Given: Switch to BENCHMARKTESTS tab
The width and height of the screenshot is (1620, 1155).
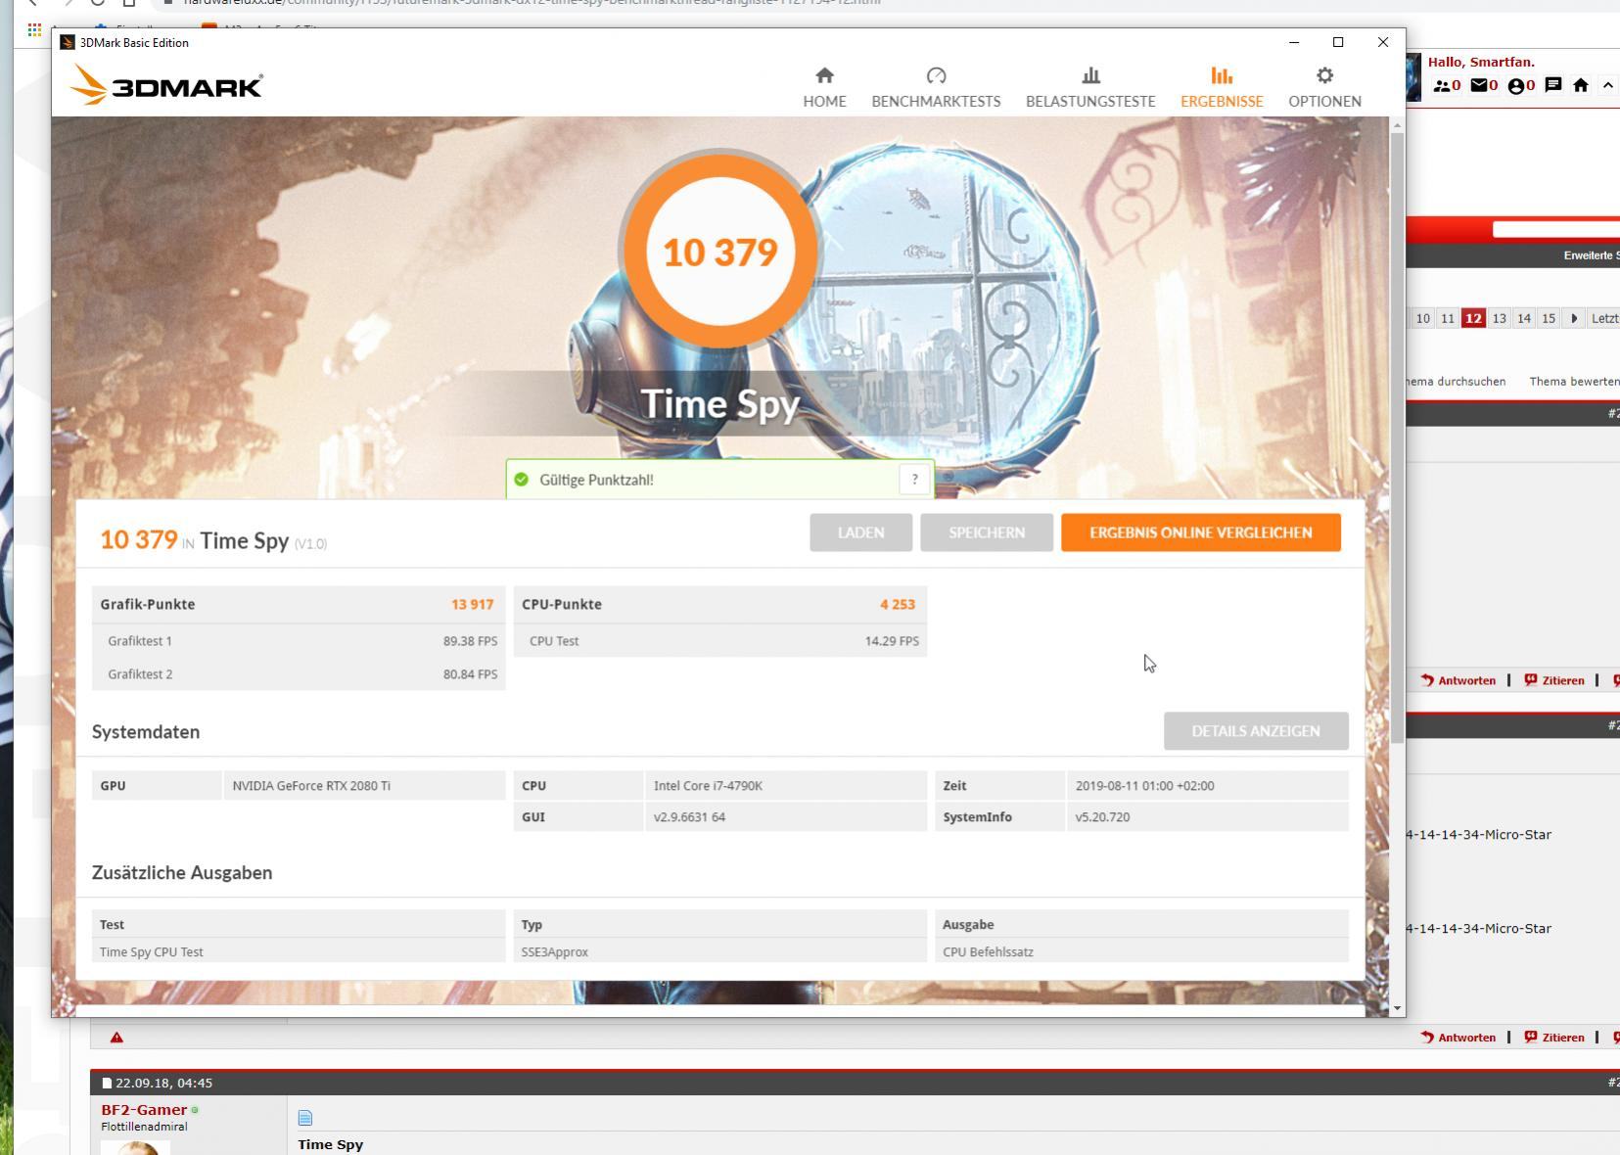Looking at the screenshot, I should 936,87.
